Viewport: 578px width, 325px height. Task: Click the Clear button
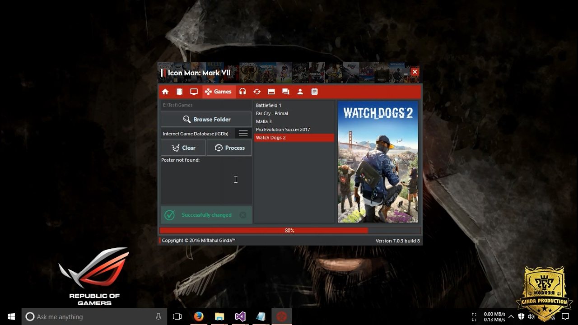click(x=183, y=148)
